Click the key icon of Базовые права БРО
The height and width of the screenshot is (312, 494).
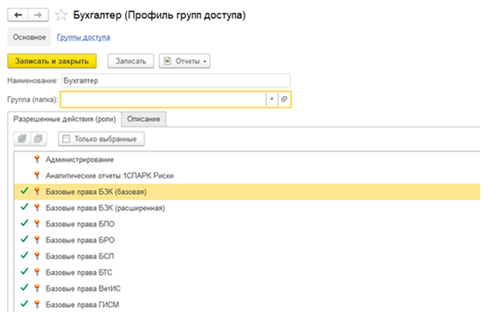tap(37, 240)
